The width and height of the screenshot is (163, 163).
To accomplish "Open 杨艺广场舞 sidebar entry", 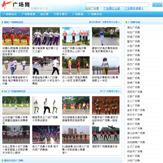I will (134, 64).
